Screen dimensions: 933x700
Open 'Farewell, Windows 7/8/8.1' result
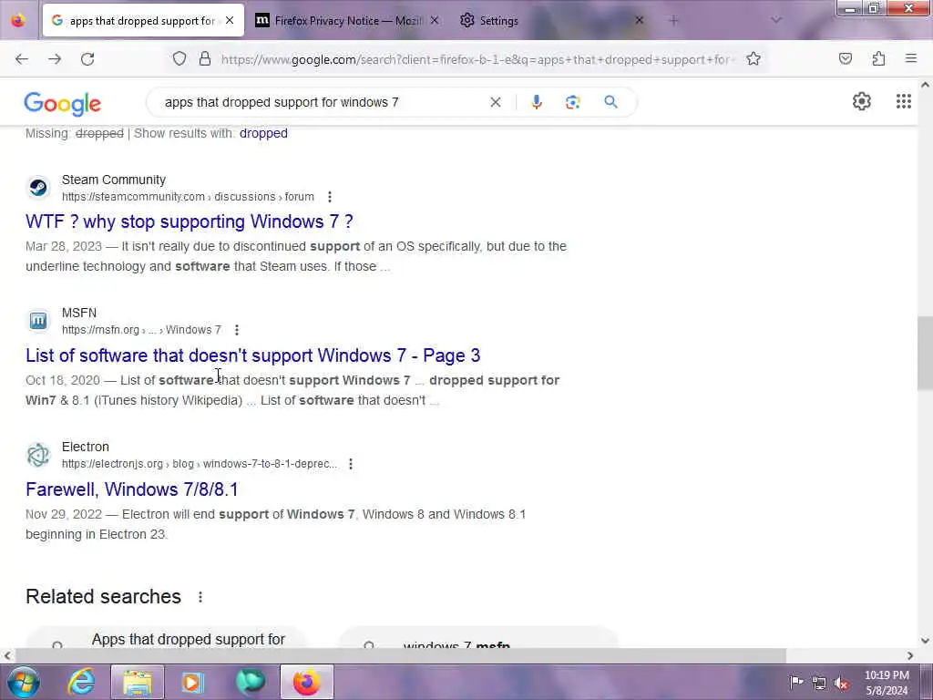(x=131, y=489)
